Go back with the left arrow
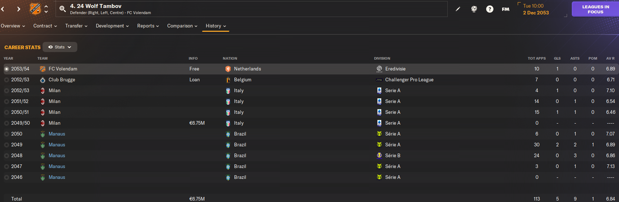 tap(3, 9)
